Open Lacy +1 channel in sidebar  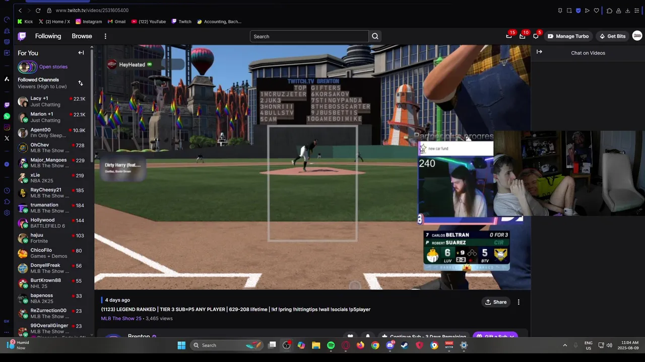pos(52,102)
